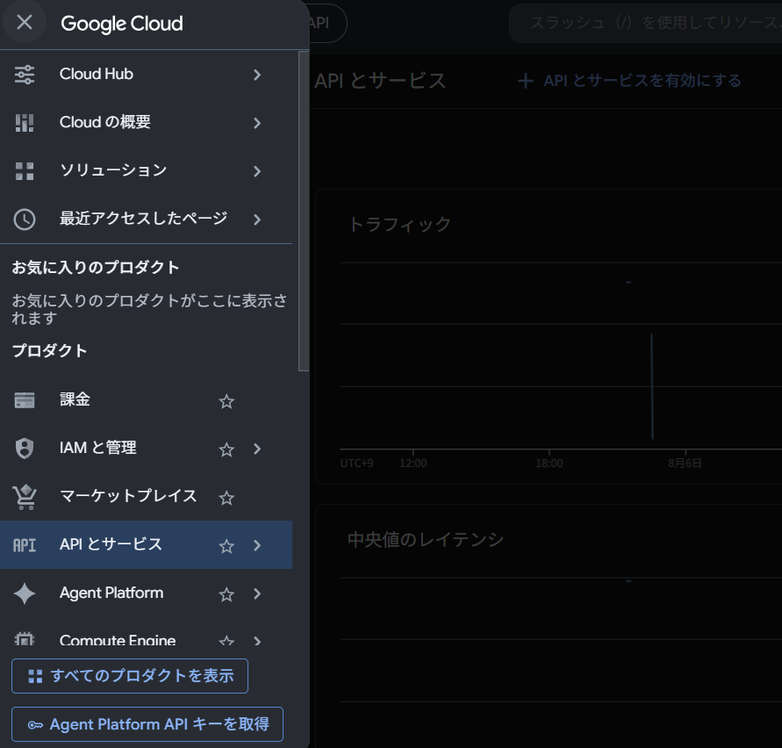Click the Google Cloud logo

coord(122,24)
